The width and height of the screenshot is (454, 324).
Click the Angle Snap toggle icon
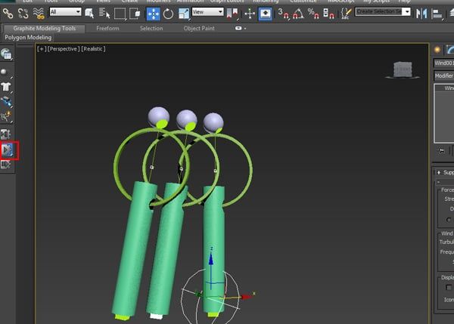click(x=299, y=14)
